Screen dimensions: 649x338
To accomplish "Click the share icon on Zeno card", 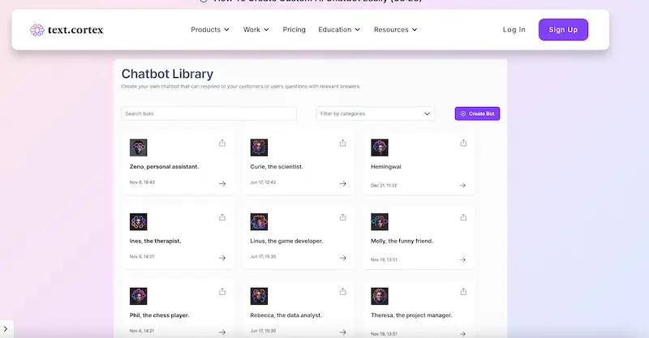I will click(222, 143).
